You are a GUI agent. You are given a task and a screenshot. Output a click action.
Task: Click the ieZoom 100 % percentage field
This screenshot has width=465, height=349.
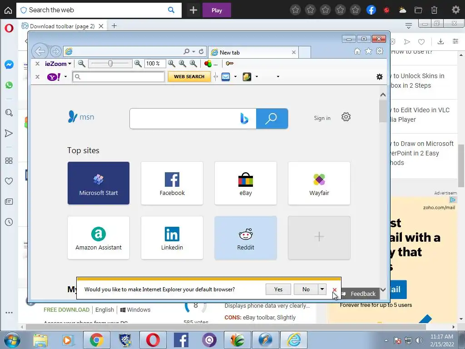(x=155, y=64)
